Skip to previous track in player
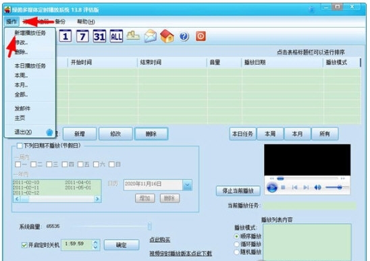 click(294, 187)
